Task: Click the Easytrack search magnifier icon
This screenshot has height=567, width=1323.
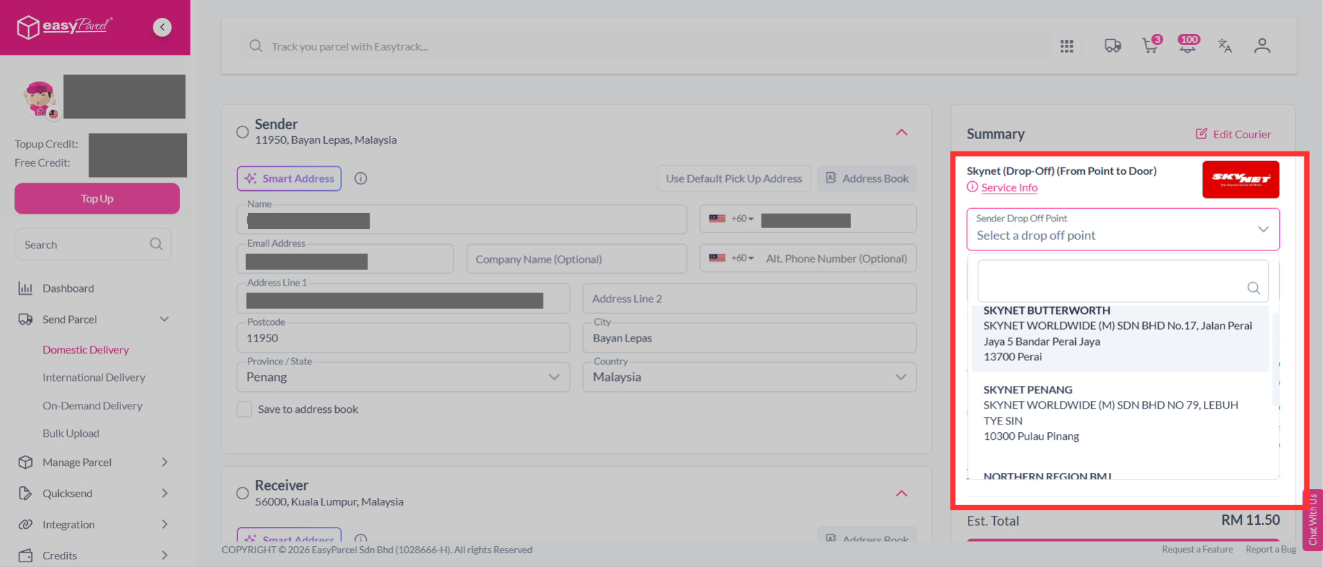Action: click(255, 46)
